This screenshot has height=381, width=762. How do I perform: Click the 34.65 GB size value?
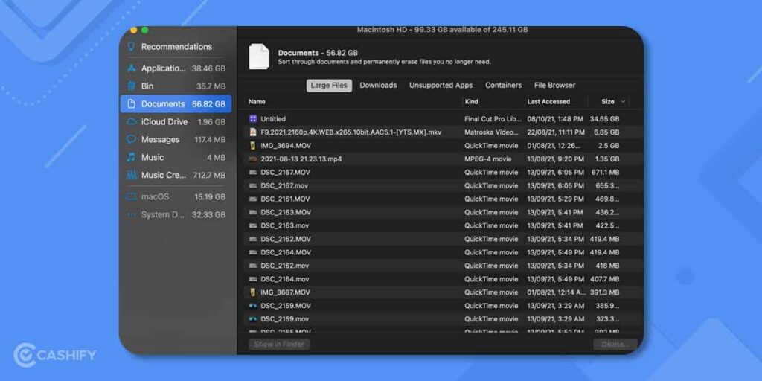604,118
